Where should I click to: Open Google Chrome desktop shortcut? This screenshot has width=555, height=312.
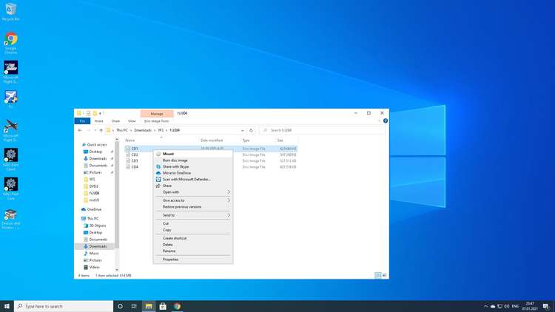coord(11,42)
